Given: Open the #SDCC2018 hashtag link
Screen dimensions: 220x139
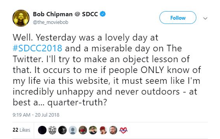Looking at the screenshot, I should [x=37, y=48].
